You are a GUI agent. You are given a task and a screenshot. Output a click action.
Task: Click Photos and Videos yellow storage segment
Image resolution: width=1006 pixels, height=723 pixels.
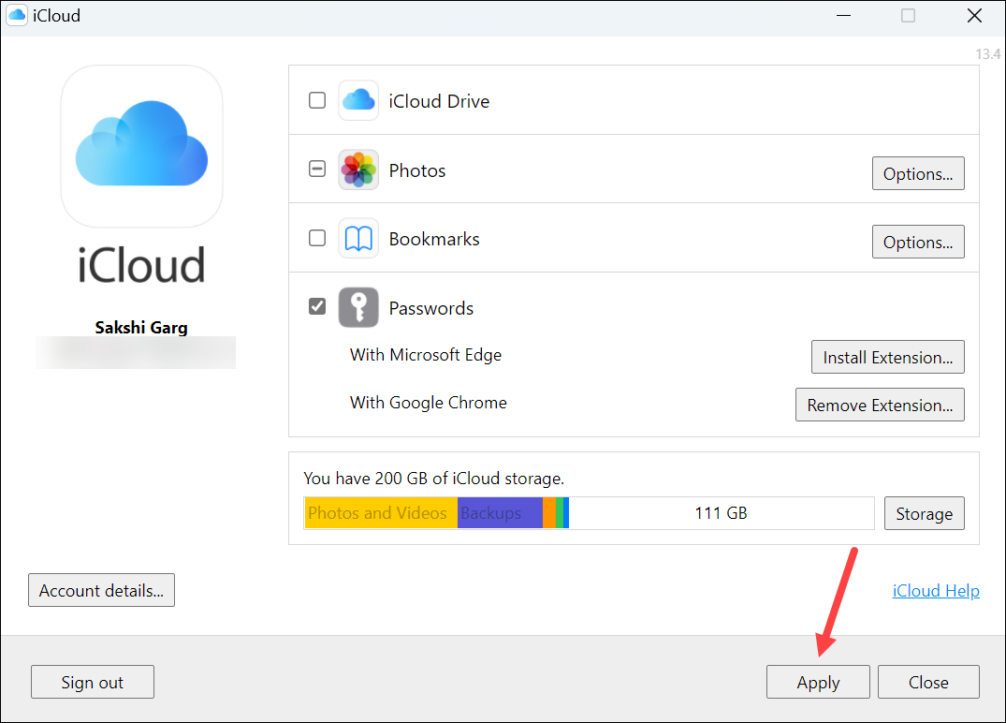point(381,513)
